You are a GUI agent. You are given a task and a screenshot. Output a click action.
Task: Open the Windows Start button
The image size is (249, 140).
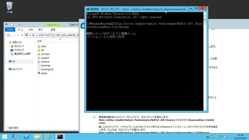tap(4, 136)
